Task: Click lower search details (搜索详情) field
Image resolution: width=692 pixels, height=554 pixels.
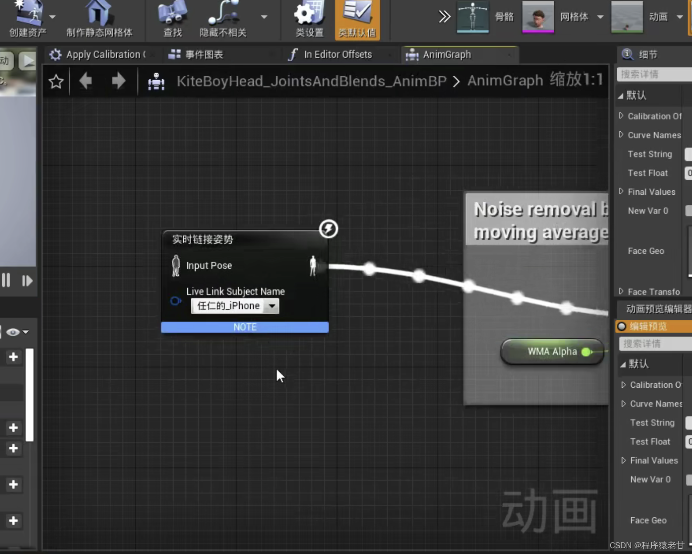Action: 656,344
